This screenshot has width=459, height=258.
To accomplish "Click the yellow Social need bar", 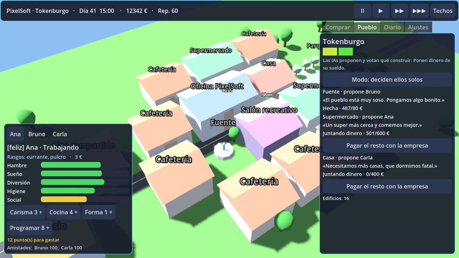I will (x=85, y=199).
